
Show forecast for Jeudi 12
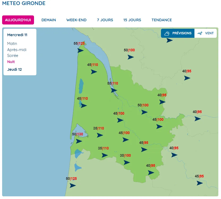pyautogui.click(x=14, y=69)
